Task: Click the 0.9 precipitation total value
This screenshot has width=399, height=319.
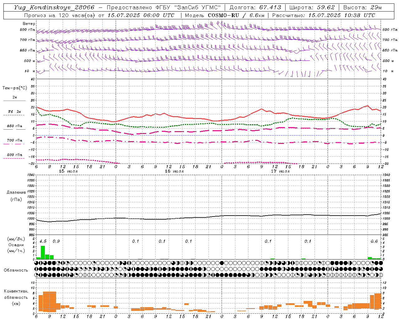Action: click(x=56, y=241)
